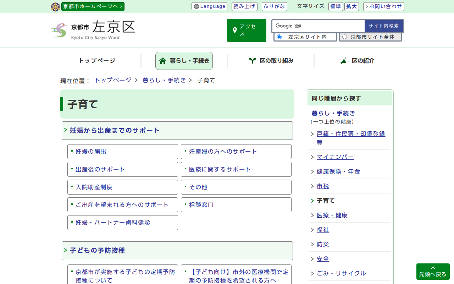Viewport: 454px width, 284px height.
Task: Click the globe Language icon
Action: tap(196, 6)
